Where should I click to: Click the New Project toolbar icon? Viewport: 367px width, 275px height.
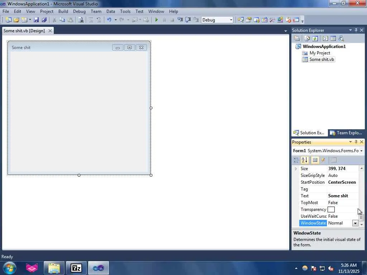click(9, 20)
